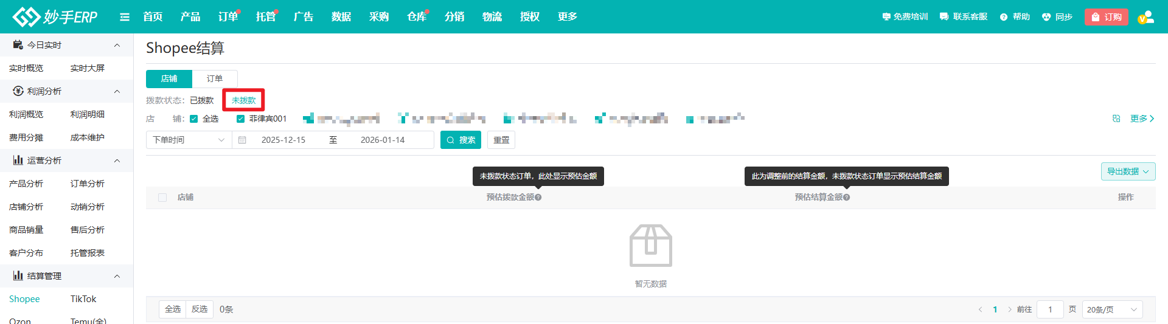The width and height of the screenshot is (1168, 324).
Task: Click the 妙手ERP logo
Action: (55, 16)
